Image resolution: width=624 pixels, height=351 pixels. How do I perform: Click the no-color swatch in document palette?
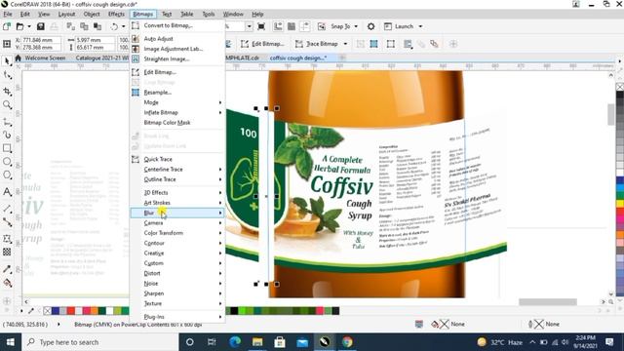tap(47, 311)
